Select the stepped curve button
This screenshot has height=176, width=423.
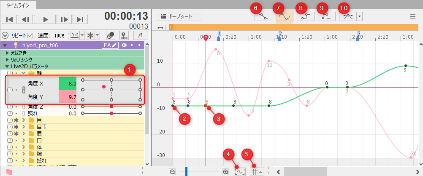click(x=305, y=17)
